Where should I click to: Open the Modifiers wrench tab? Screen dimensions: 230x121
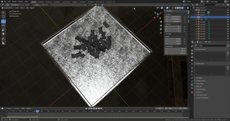pos(192,71)
